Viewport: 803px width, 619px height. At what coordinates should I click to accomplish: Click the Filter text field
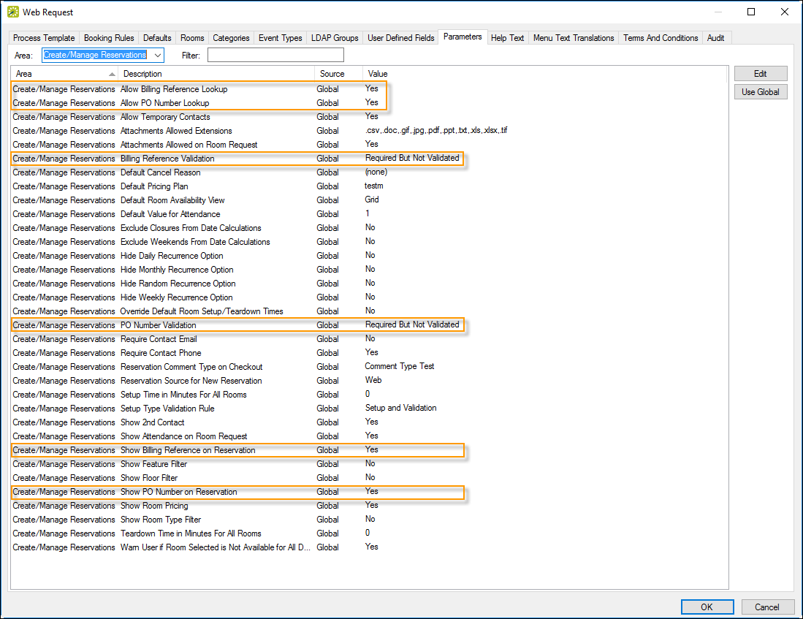pyautogui.click(x=275, y=56)
